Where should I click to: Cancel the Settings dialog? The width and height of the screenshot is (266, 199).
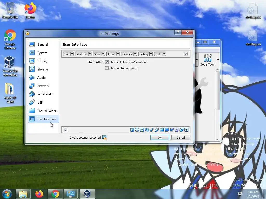click(181, 138)
